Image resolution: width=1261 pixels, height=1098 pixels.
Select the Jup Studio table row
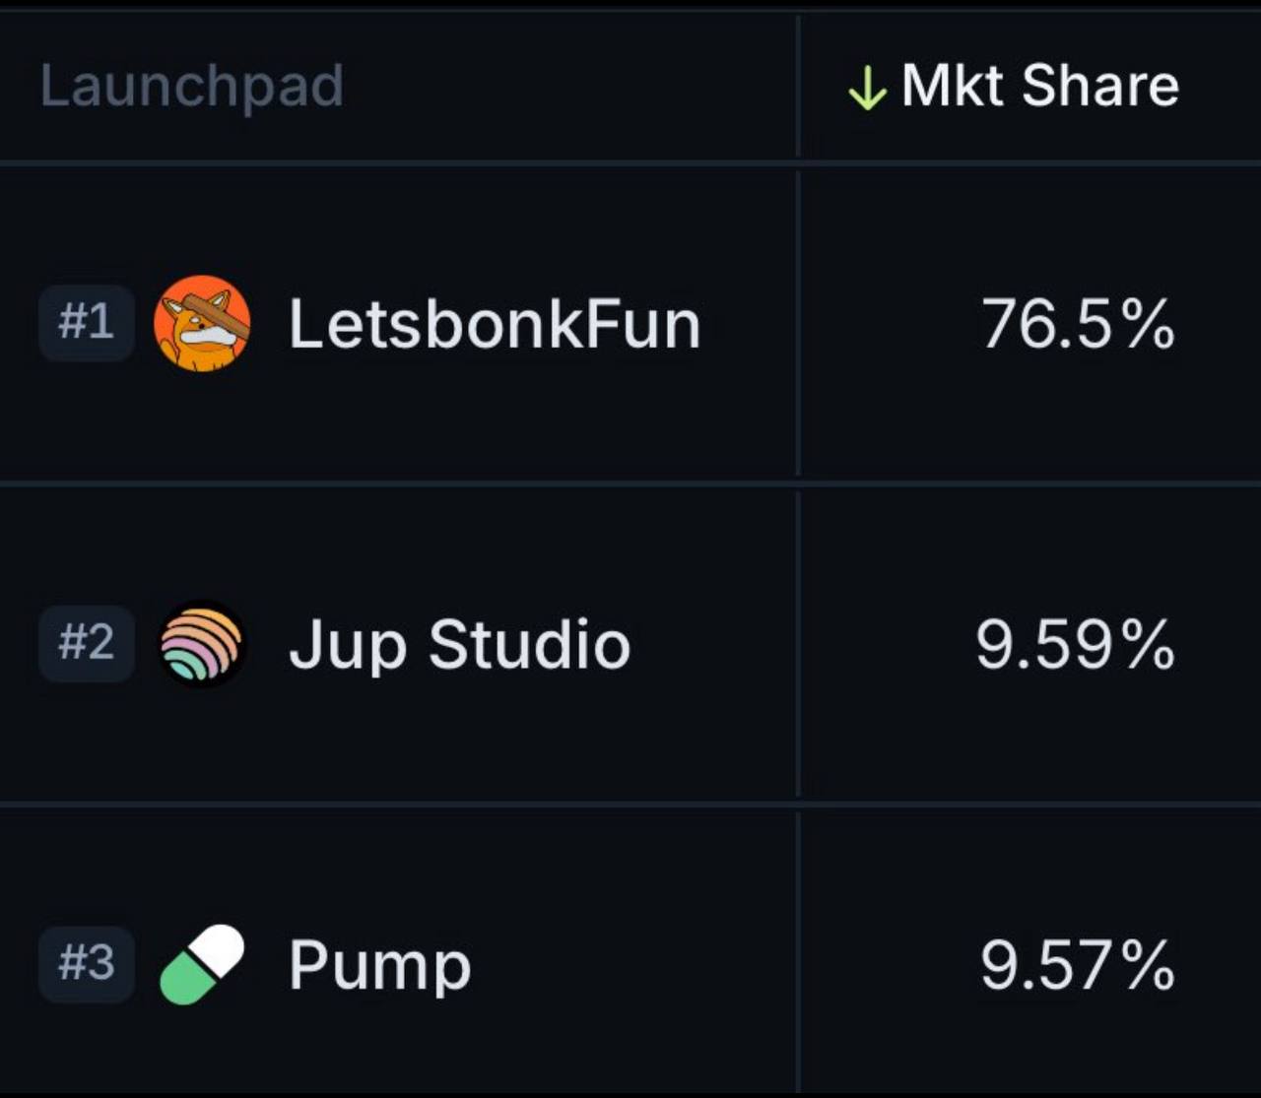tap(630, 645)
